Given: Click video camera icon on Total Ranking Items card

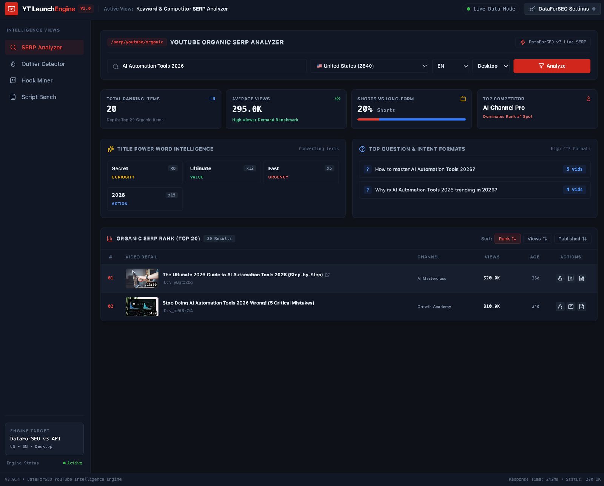Looking at the screenshot, I should [212, 99].
